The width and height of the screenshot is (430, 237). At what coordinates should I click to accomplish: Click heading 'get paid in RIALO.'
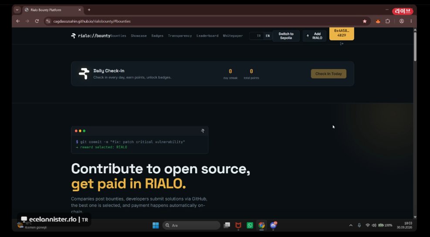coord(129,184)
